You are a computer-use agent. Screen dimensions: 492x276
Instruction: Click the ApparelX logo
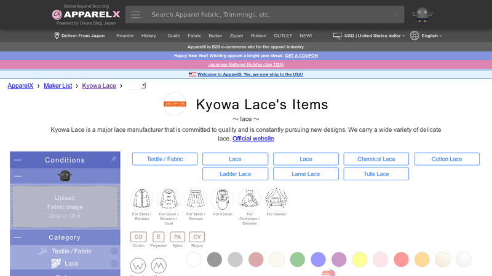click(86, 14)
